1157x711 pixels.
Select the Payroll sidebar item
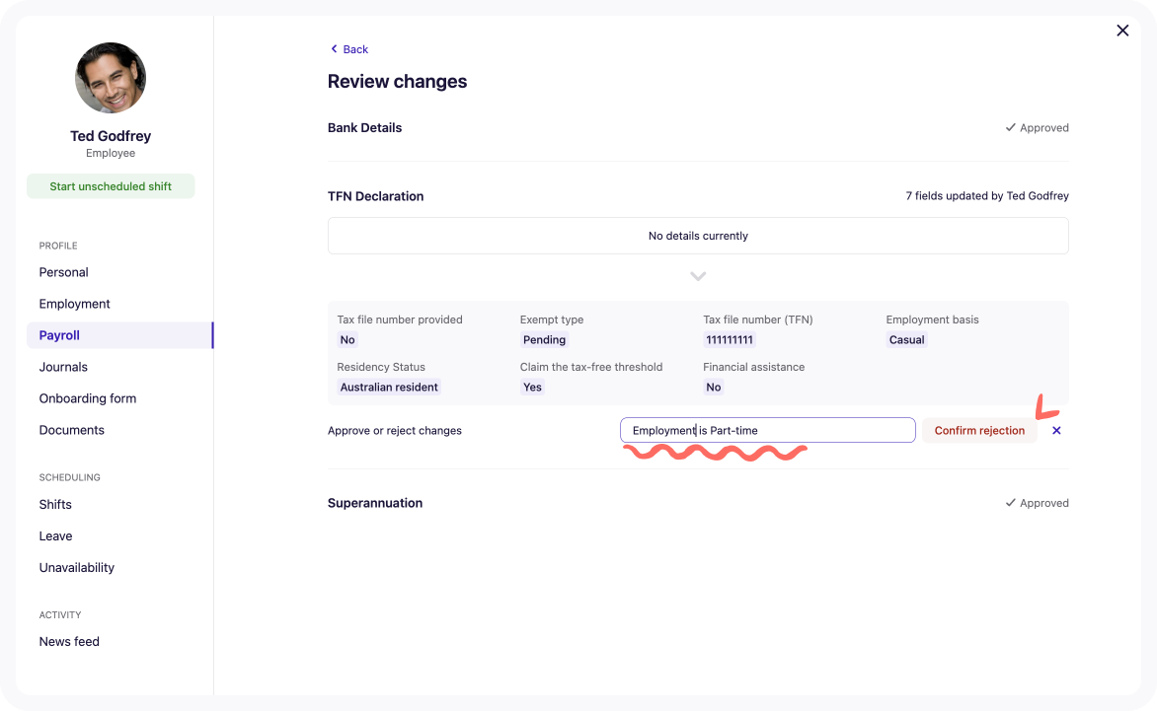click(x=119, y=335)
